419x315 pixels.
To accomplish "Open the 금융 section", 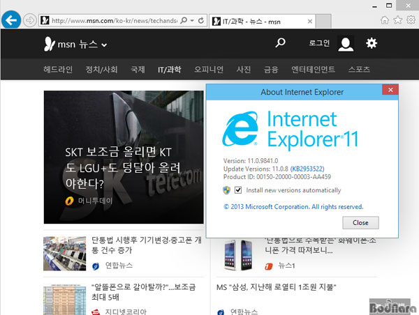I will pos(271,70).
